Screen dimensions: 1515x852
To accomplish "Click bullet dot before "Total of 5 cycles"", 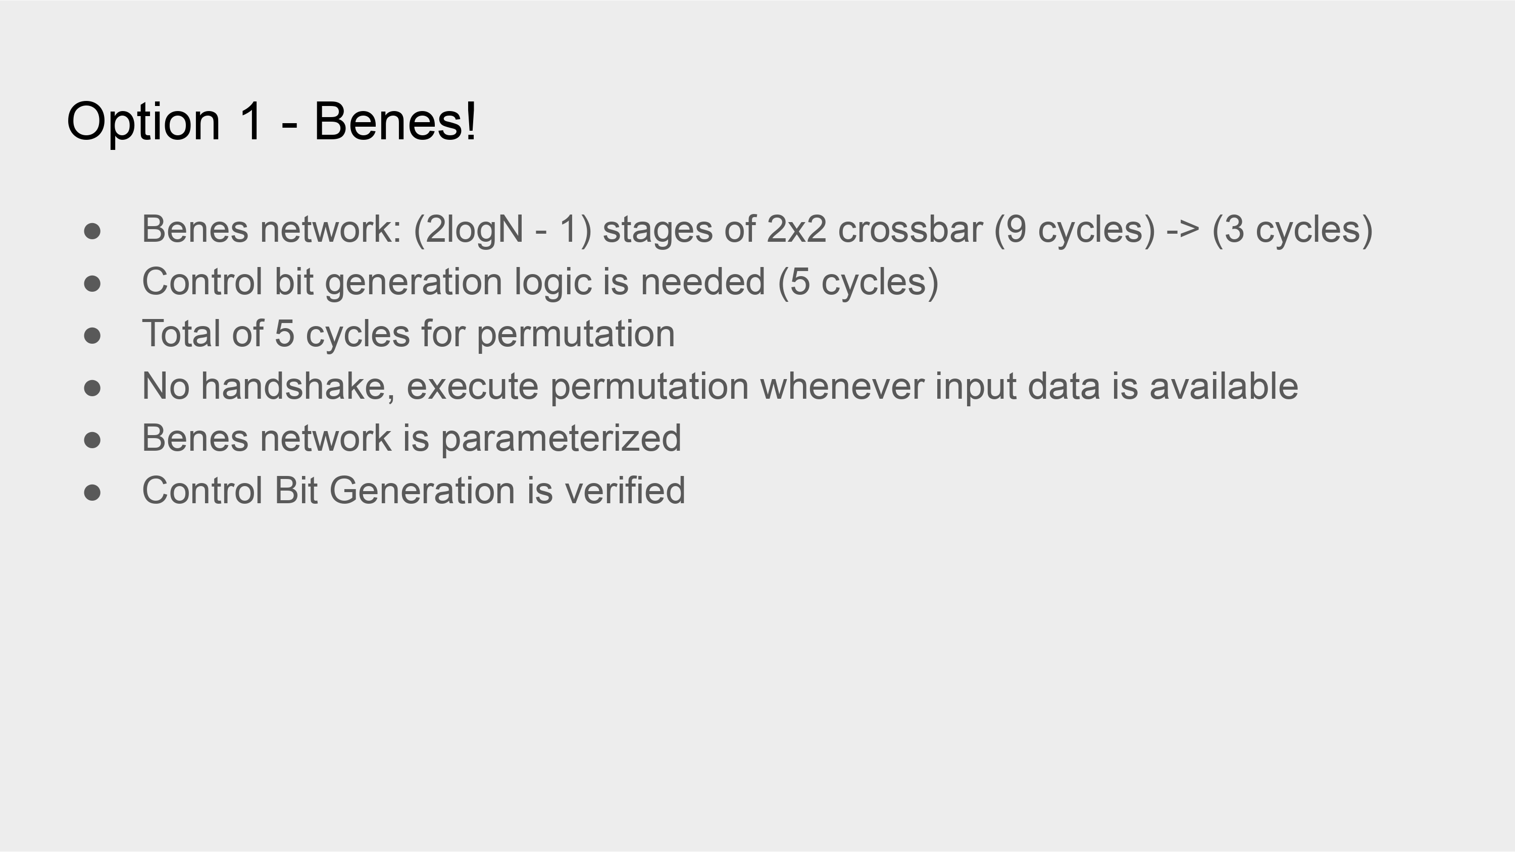I will click(x=92, y=336).
